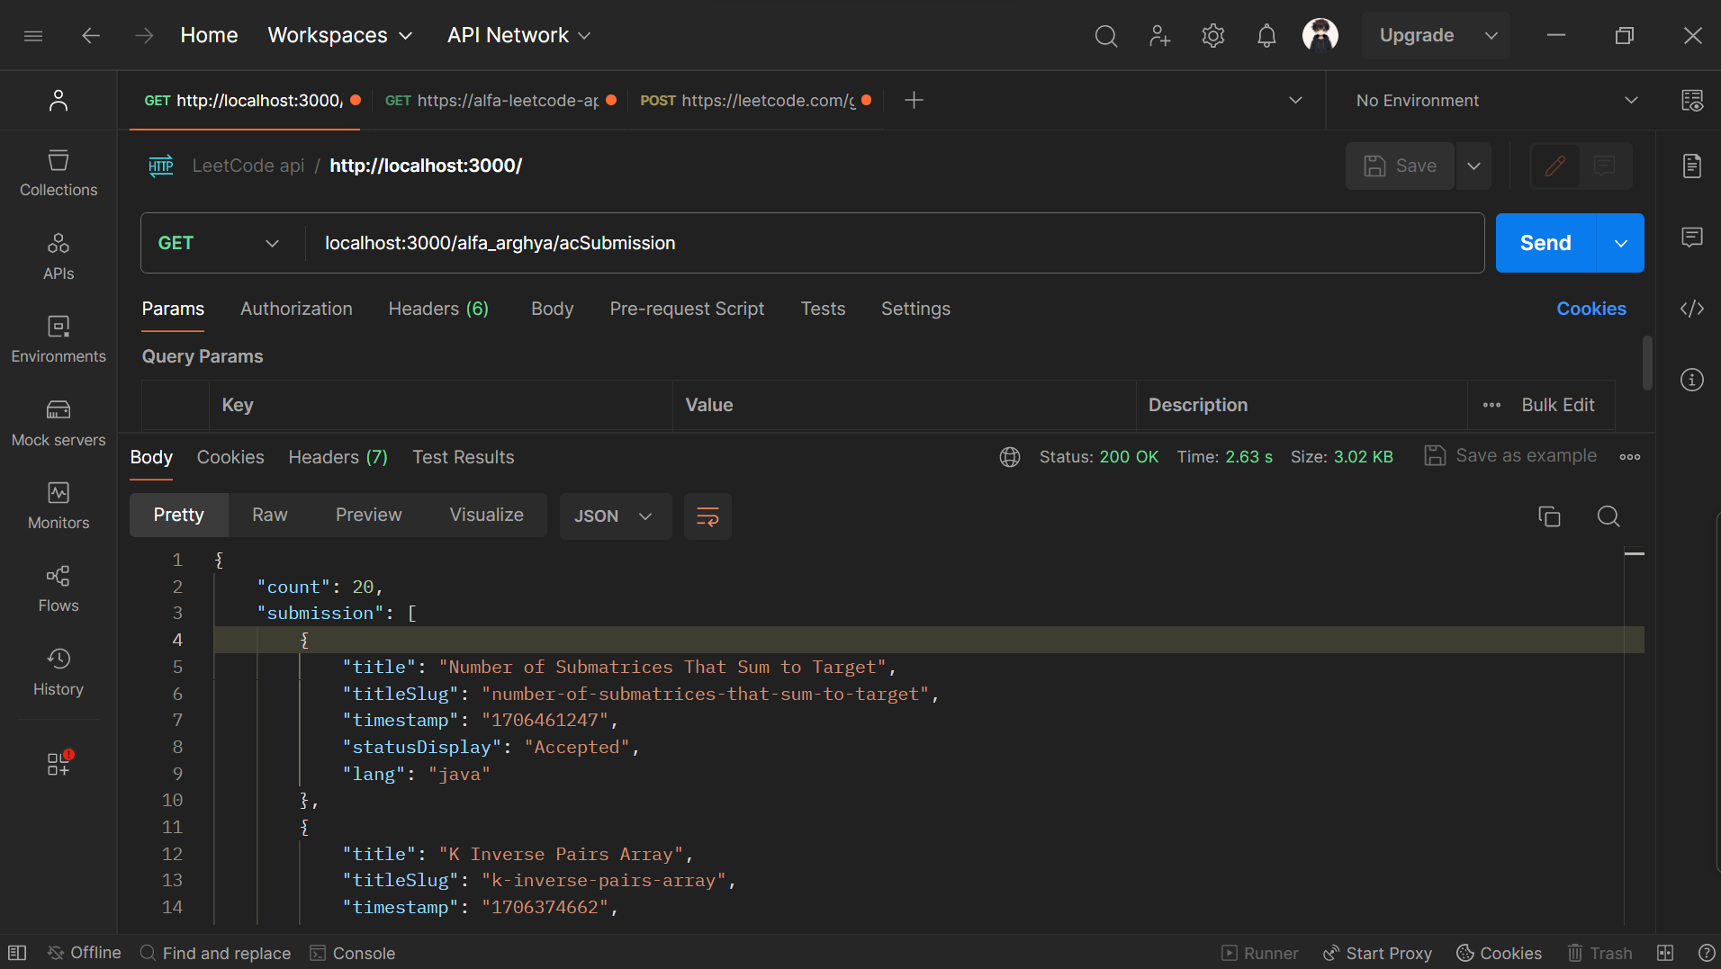The height and width of the screenshot is (969, 1721).
Task: Expand the GET method dropdown
Action: click(x=220, y=243)
